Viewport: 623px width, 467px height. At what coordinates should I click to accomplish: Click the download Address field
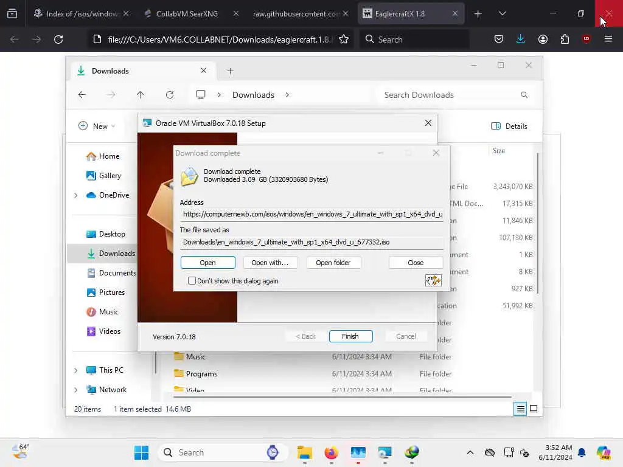pyautogui.click(x=312, y=215)
